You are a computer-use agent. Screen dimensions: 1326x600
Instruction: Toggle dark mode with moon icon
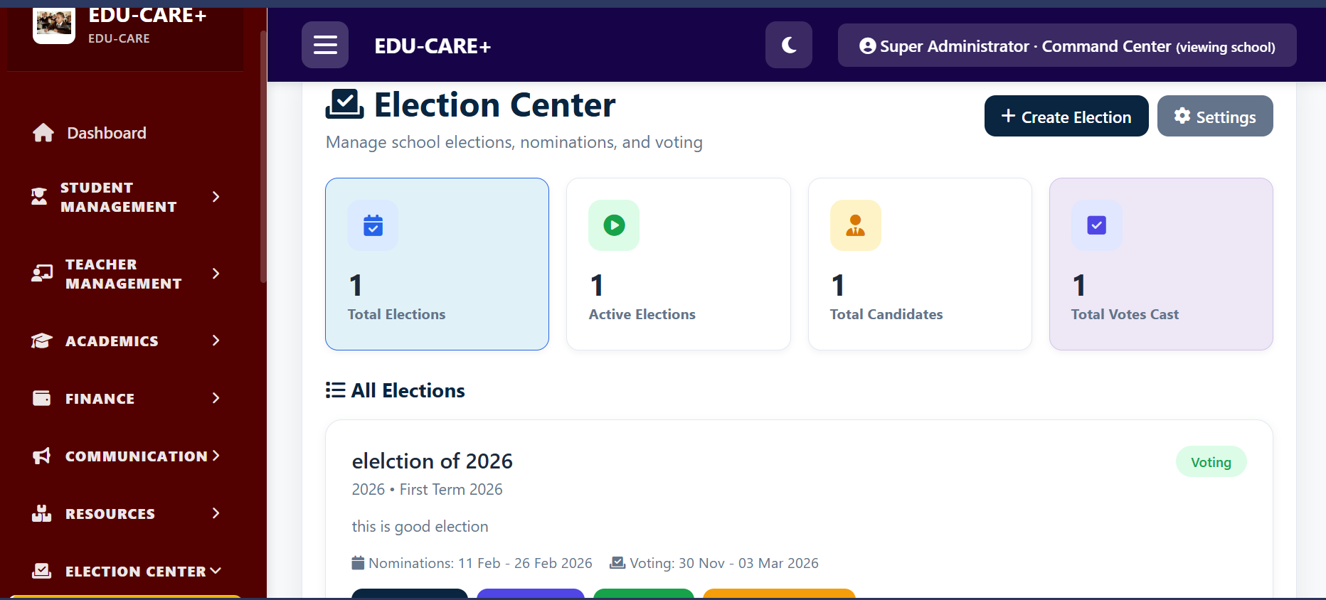click(x=788, y=45)
